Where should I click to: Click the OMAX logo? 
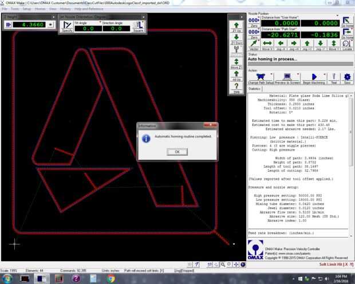[255, 250]
